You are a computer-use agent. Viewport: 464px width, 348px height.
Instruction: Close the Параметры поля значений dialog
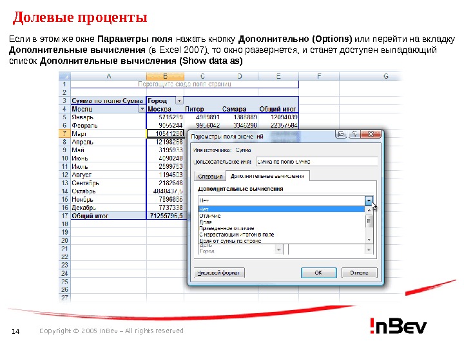371,134
